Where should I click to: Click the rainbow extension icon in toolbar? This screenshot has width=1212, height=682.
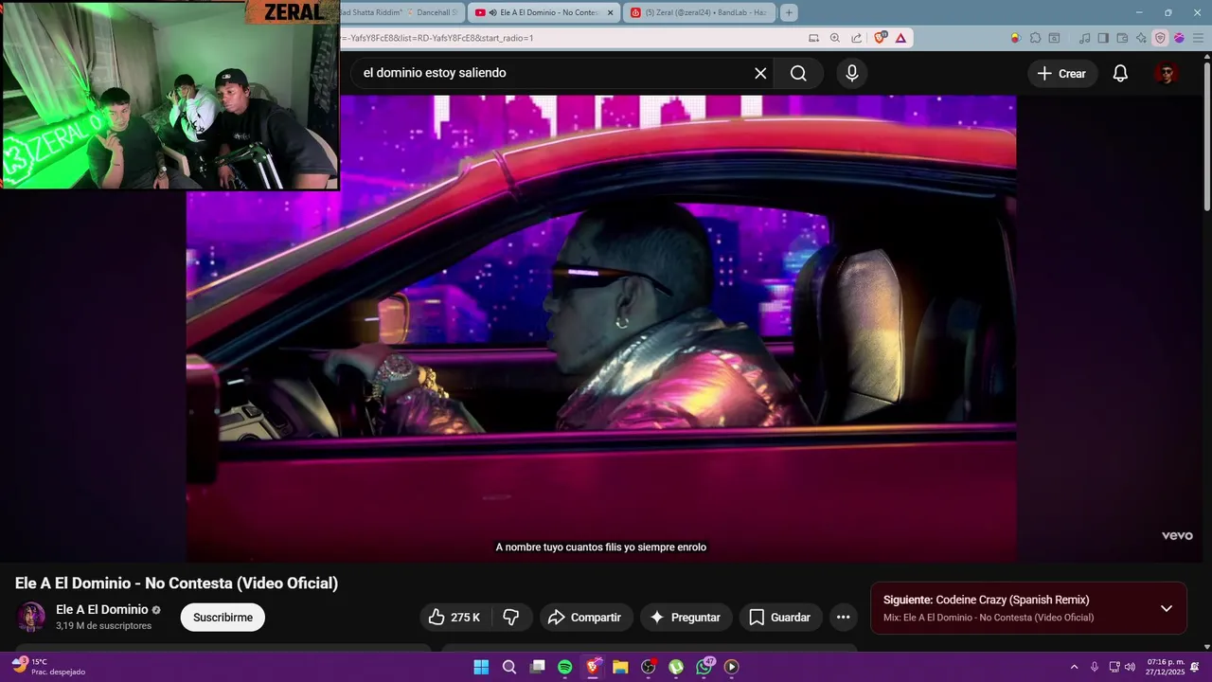tap(1015, 38)
